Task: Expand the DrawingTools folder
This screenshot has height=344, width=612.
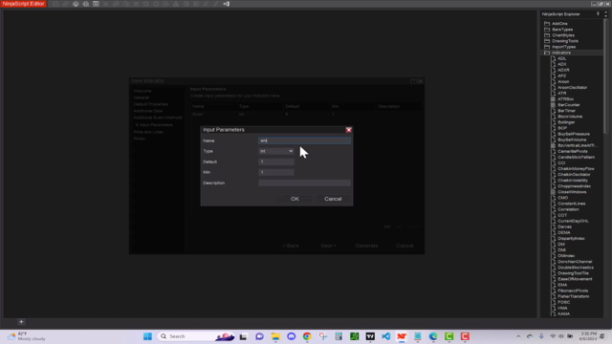Action: tap(565, 41)
